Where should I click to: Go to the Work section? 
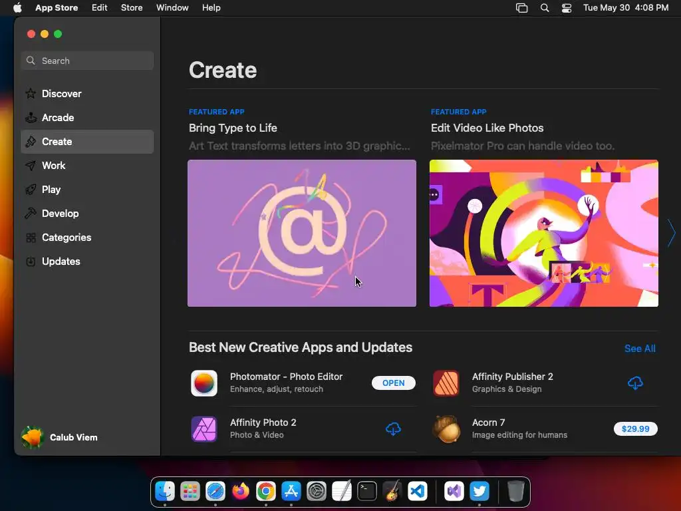pyautogui.click(x=87, y=166)
